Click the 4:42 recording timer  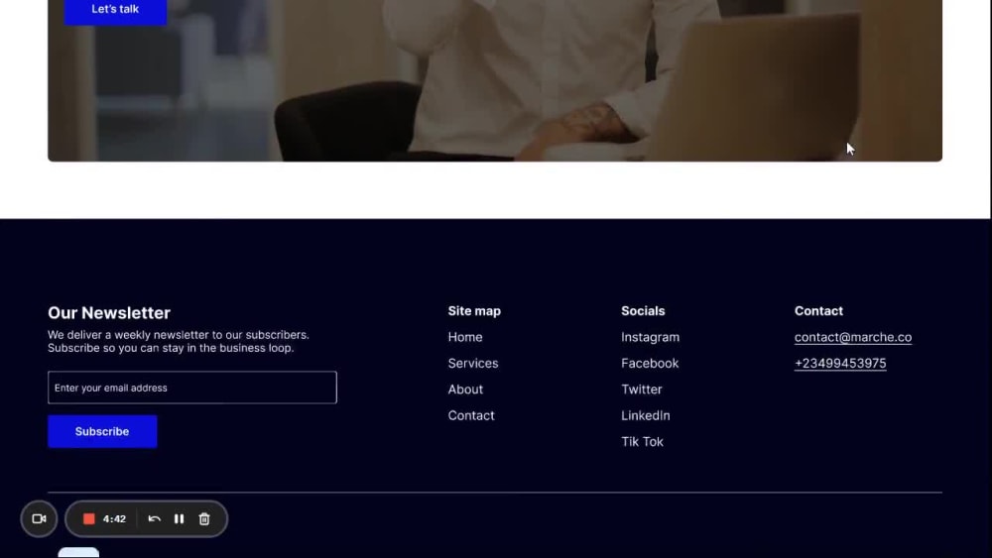(x=114, y=518)
